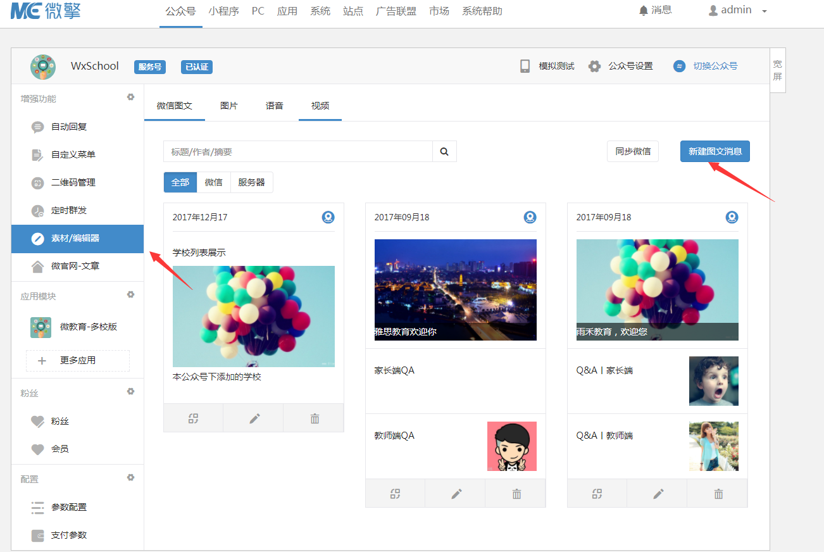The height and width of the screenshot is (552, 824).
Task: Focus the 标题/作者/摘要 search field
Action: click(298, 152)
